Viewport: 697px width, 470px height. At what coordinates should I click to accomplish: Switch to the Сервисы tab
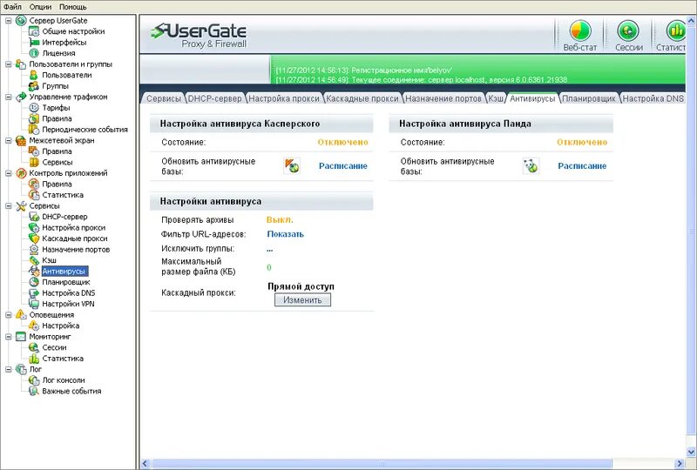164,98
